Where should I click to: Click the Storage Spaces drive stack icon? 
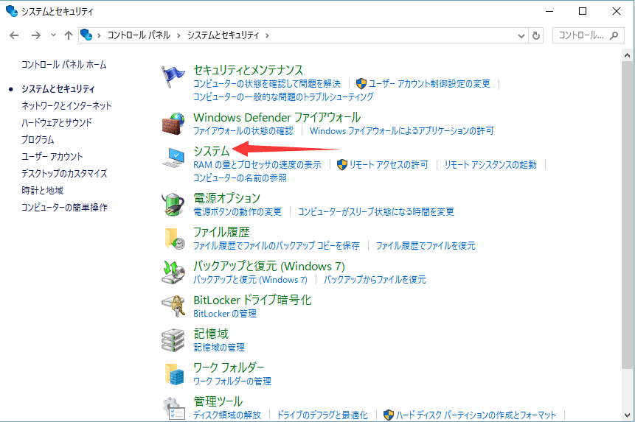pos(173,340)
